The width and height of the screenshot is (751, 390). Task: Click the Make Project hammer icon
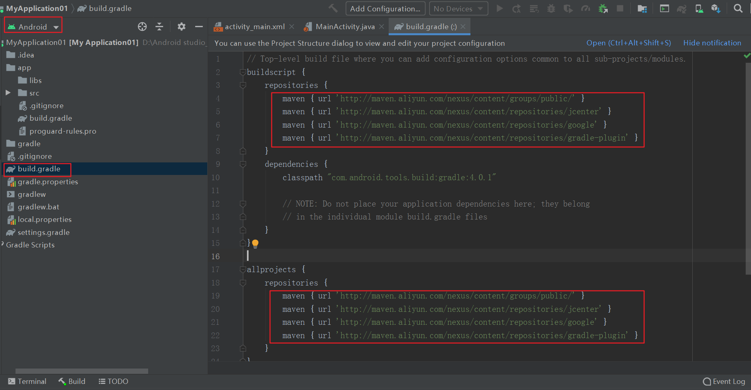pyautogui.click(x=333, y=8)
